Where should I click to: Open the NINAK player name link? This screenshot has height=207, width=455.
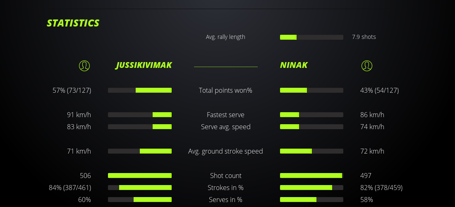point(294,65)
